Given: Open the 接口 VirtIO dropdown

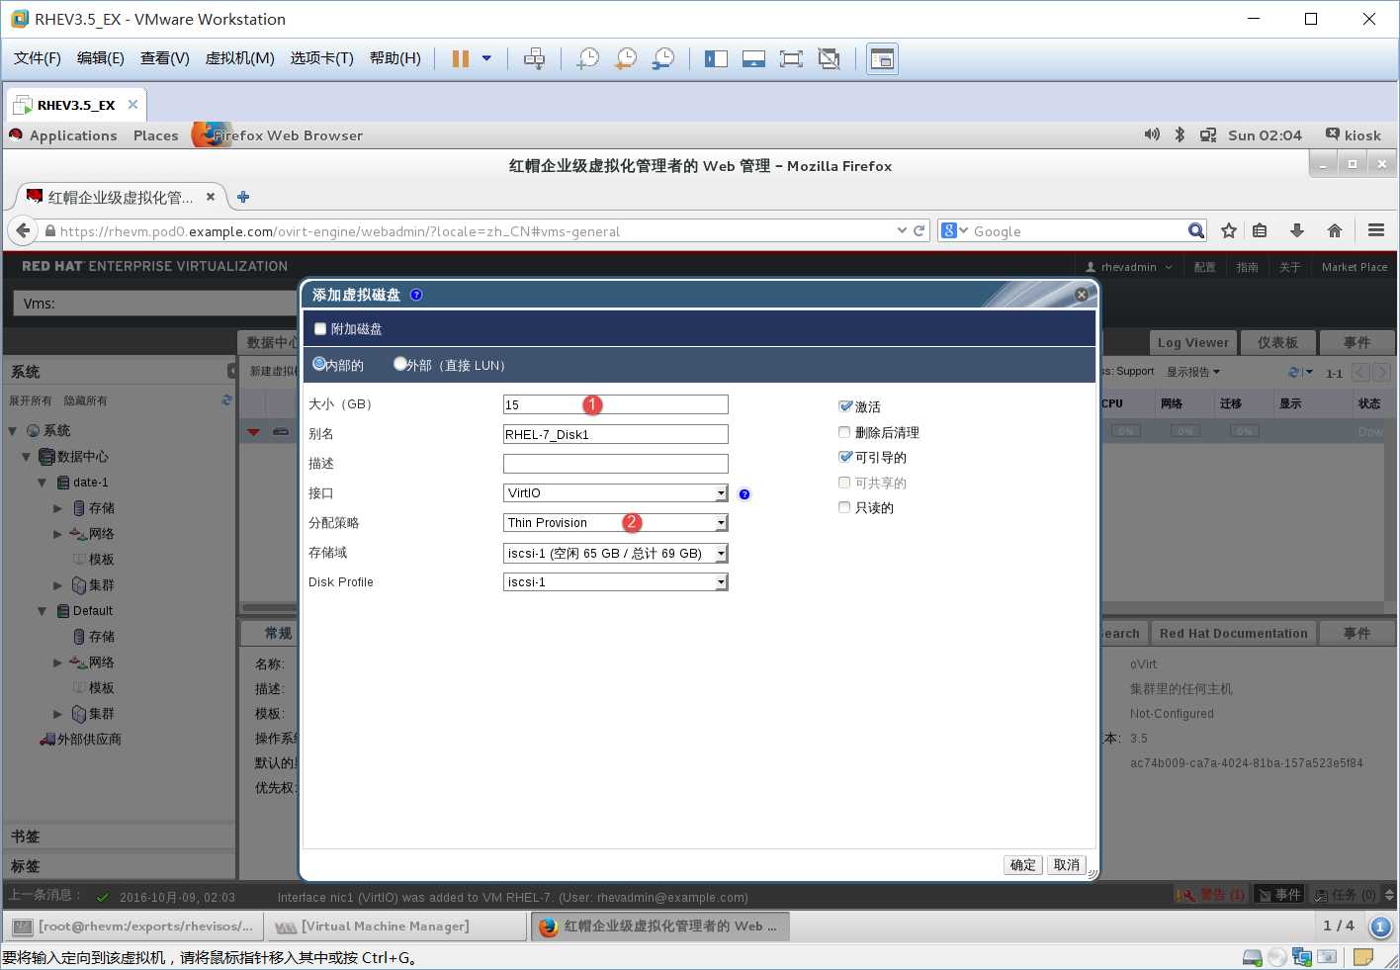Looking at the screenshot, I should [615, 493].
